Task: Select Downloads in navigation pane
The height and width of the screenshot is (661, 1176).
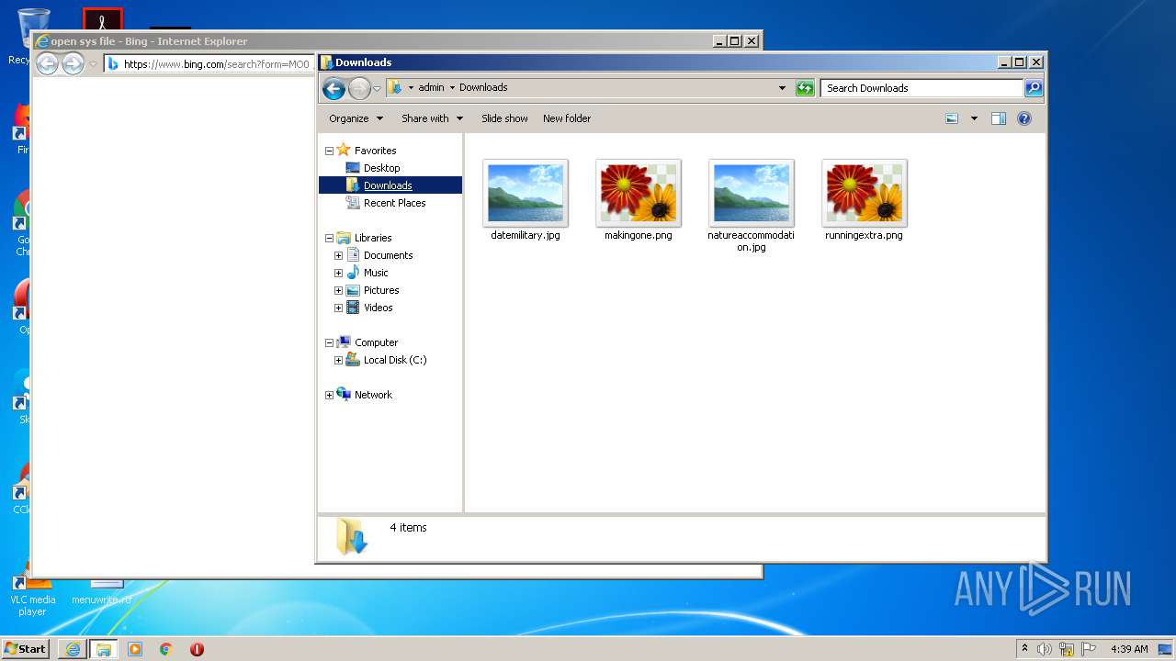Action: [388, 185]
